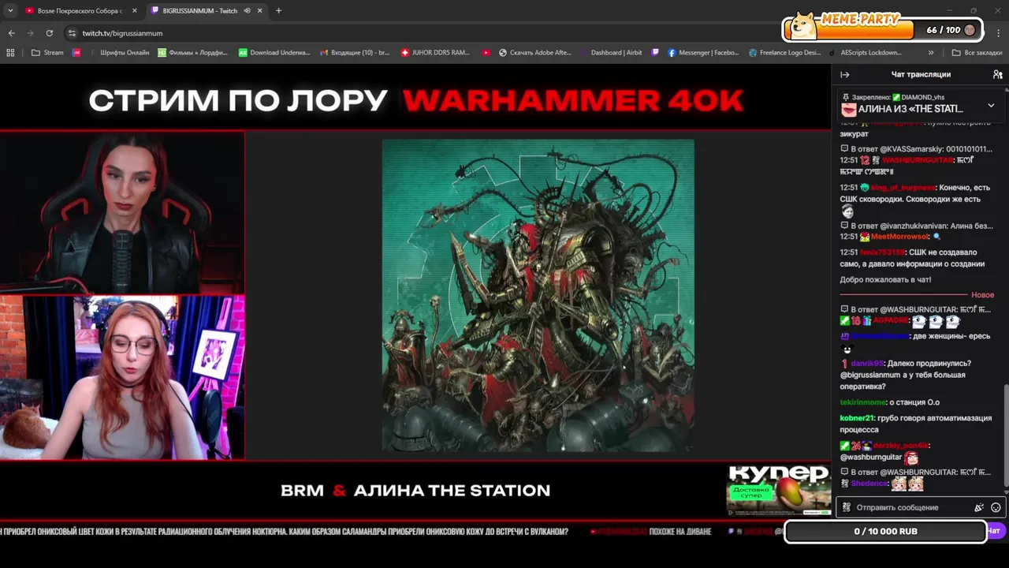Expand hidden bookmarks with the double chevron
The image size is (1009, 568).
tap(931, 53)
